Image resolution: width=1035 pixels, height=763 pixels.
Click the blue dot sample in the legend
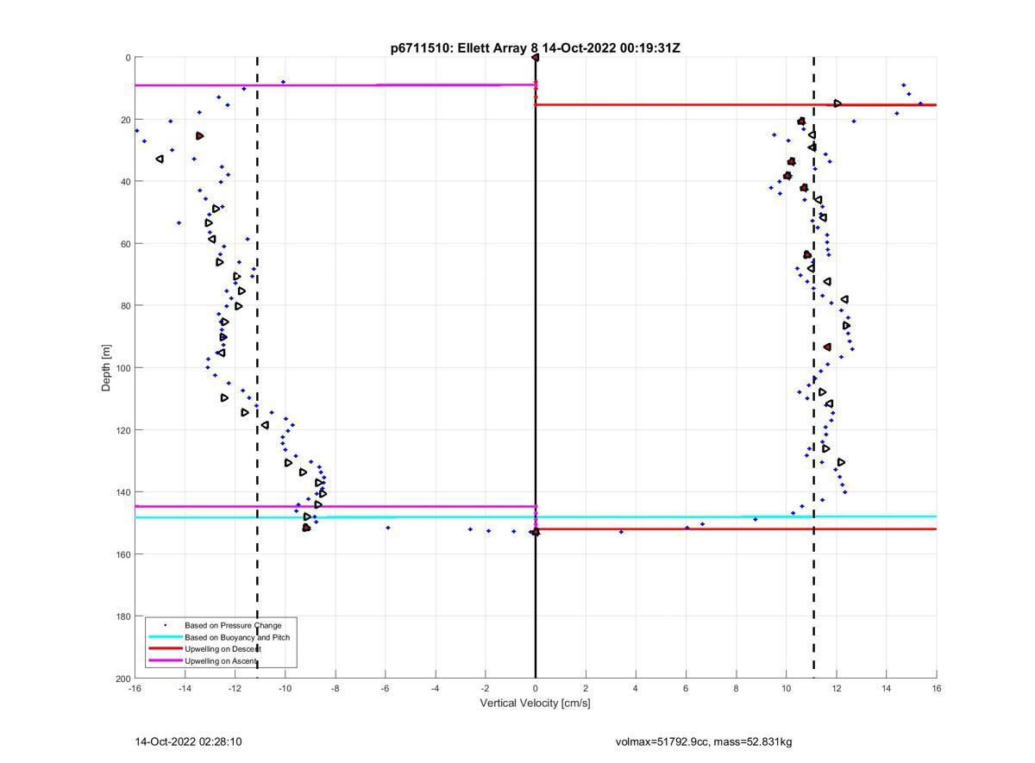(x=165, y=625)
